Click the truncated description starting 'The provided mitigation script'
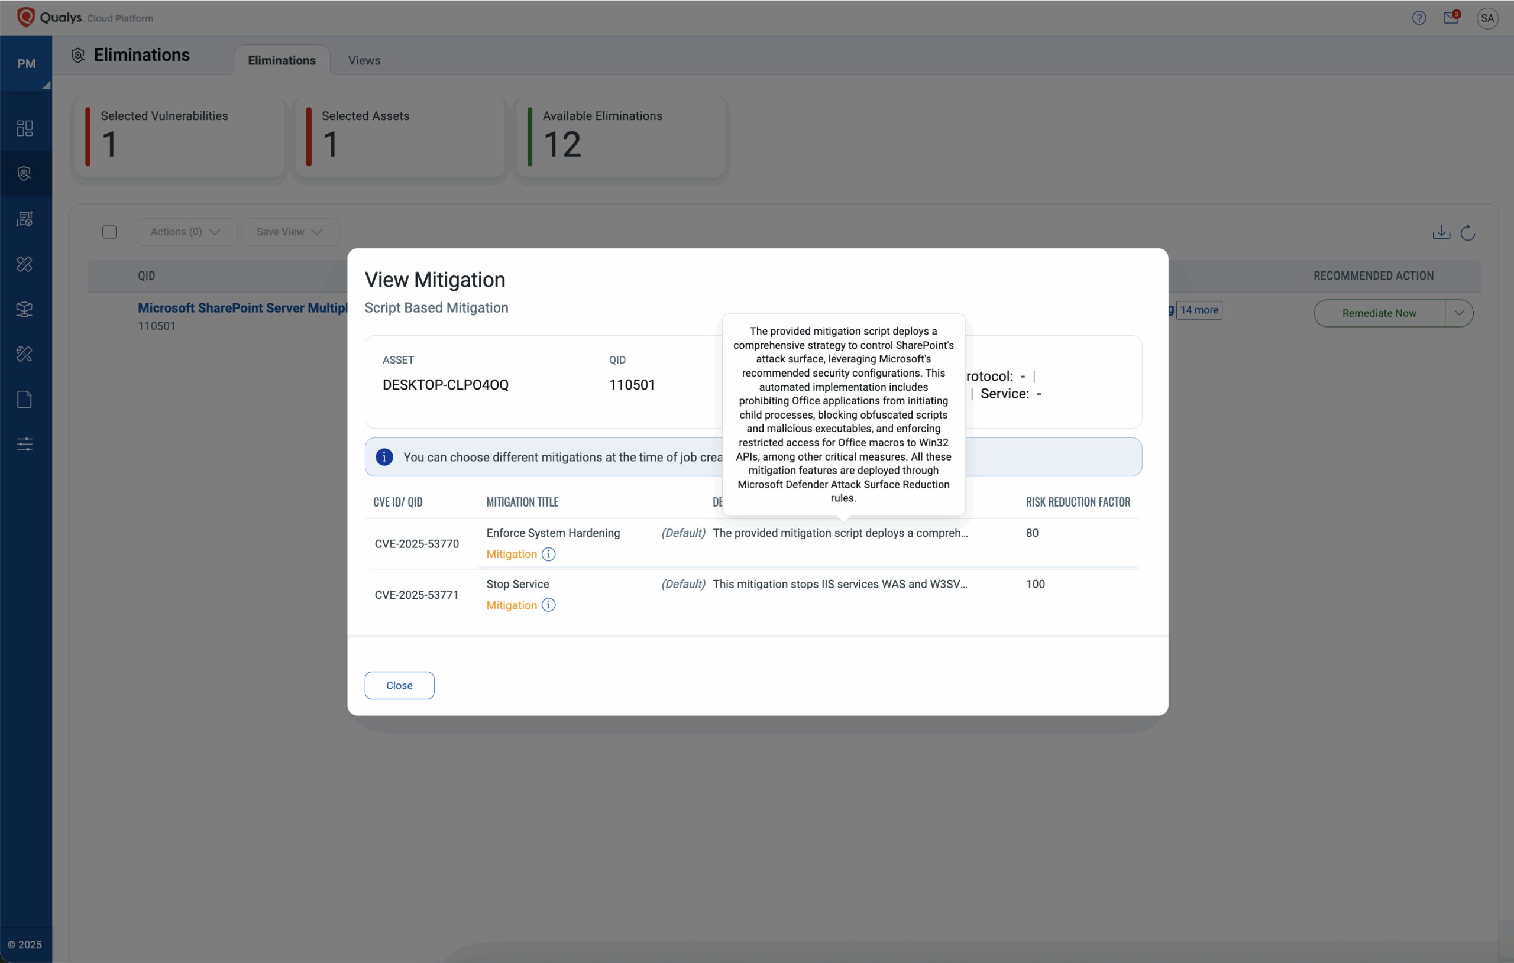Screen dimensions: 1514x963 (x=840, y=533)
